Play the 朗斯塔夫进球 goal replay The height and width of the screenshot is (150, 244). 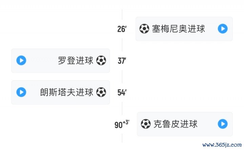pos(21,92)
